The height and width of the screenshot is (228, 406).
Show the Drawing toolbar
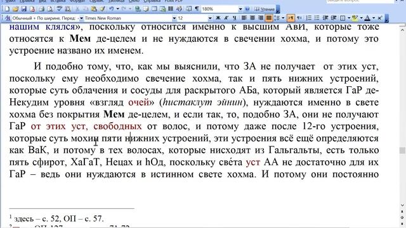click(x=179, y=9)
